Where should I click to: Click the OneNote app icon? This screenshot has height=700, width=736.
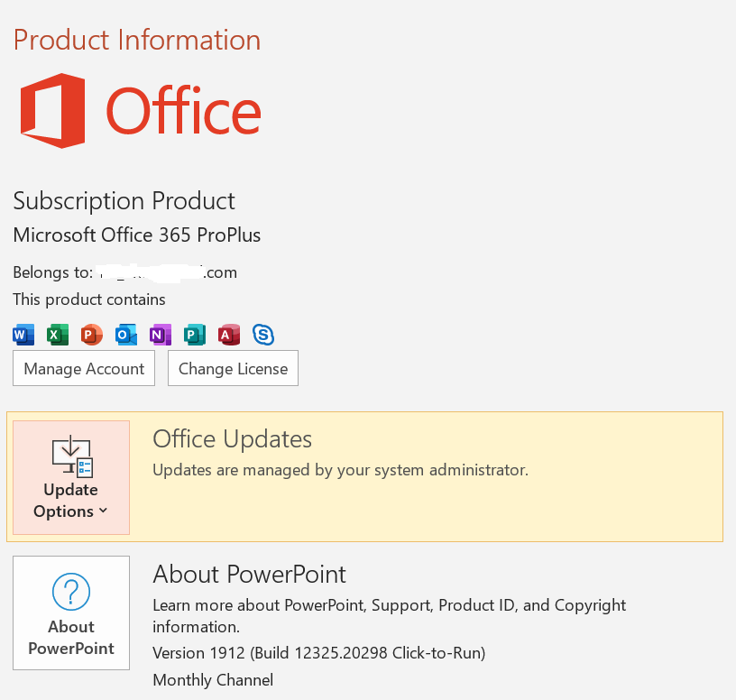(161, 335)
